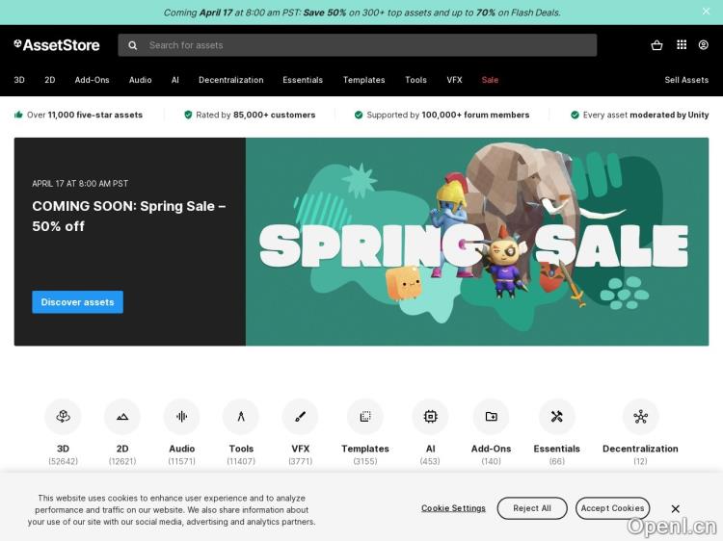
Task: Click the Reject All button
Action: (532, 508)
